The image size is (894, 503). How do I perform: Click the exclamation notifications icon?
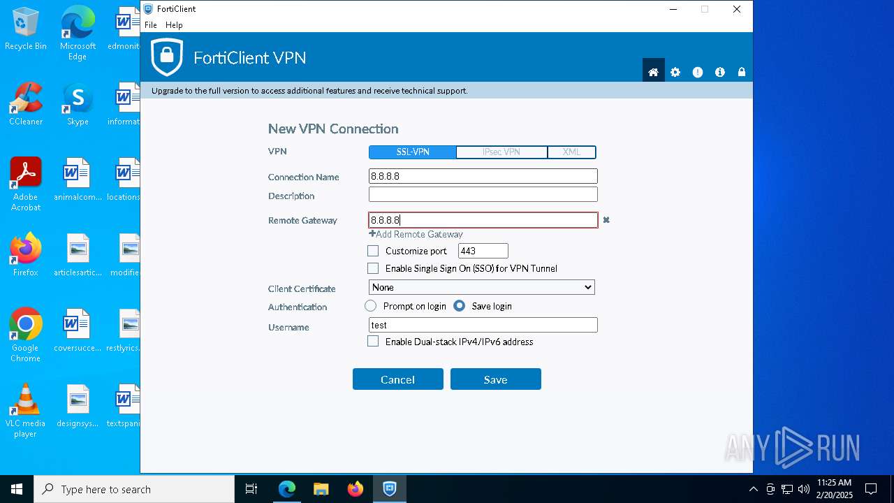point(697,72)
